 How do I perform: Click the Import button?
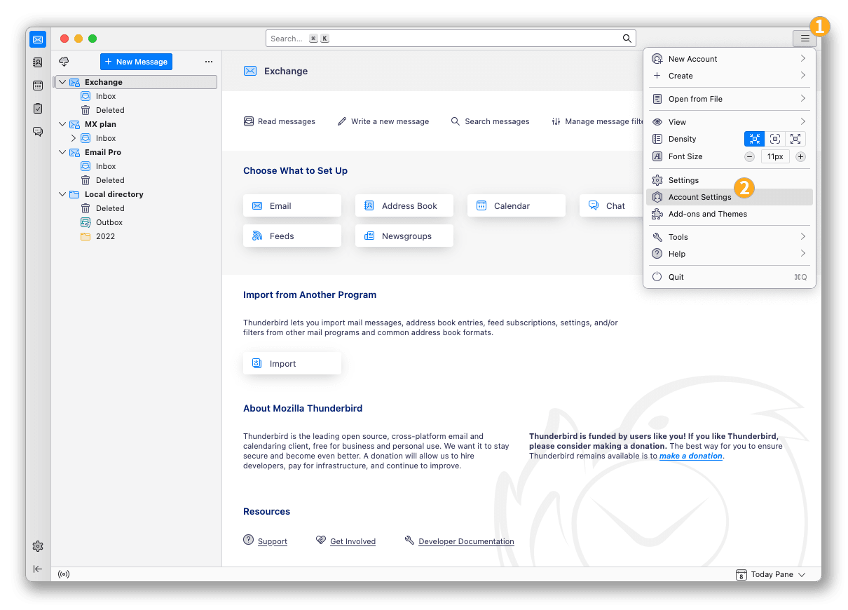click(x=292, y=363)
